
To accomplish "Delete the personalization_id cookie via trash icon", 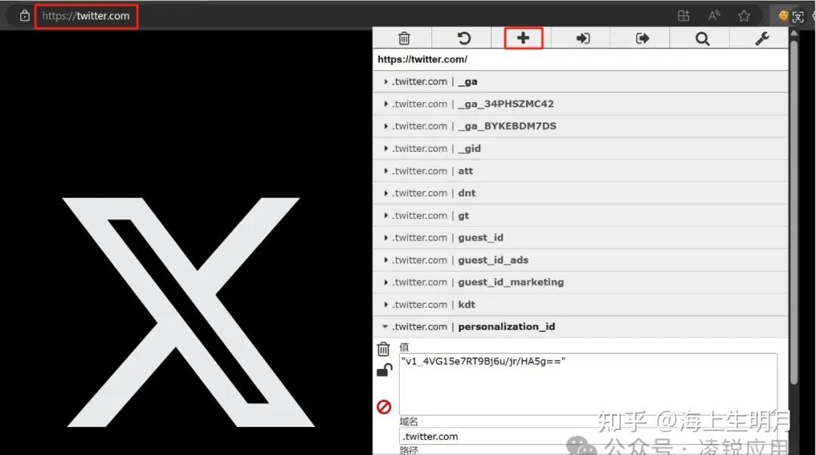I will point(384,348).
